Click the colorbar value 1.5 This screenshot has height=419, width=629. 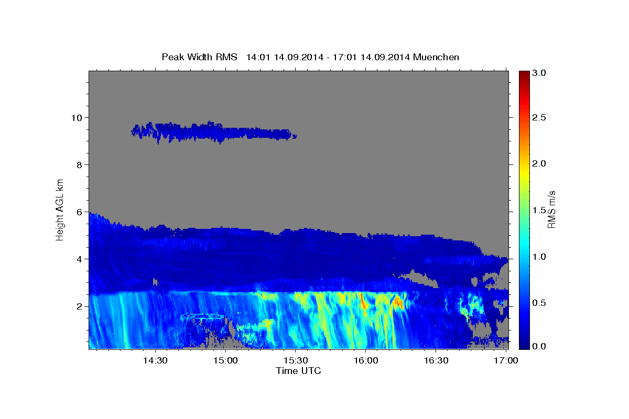tap(540, 210)
